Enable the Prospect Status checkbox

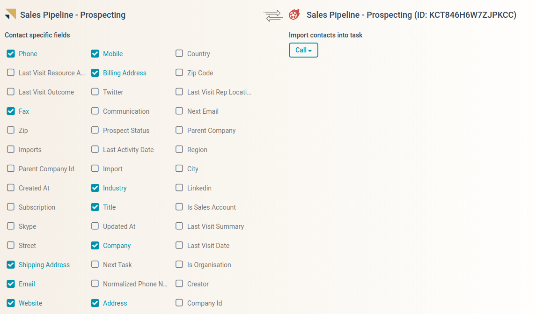95,130
